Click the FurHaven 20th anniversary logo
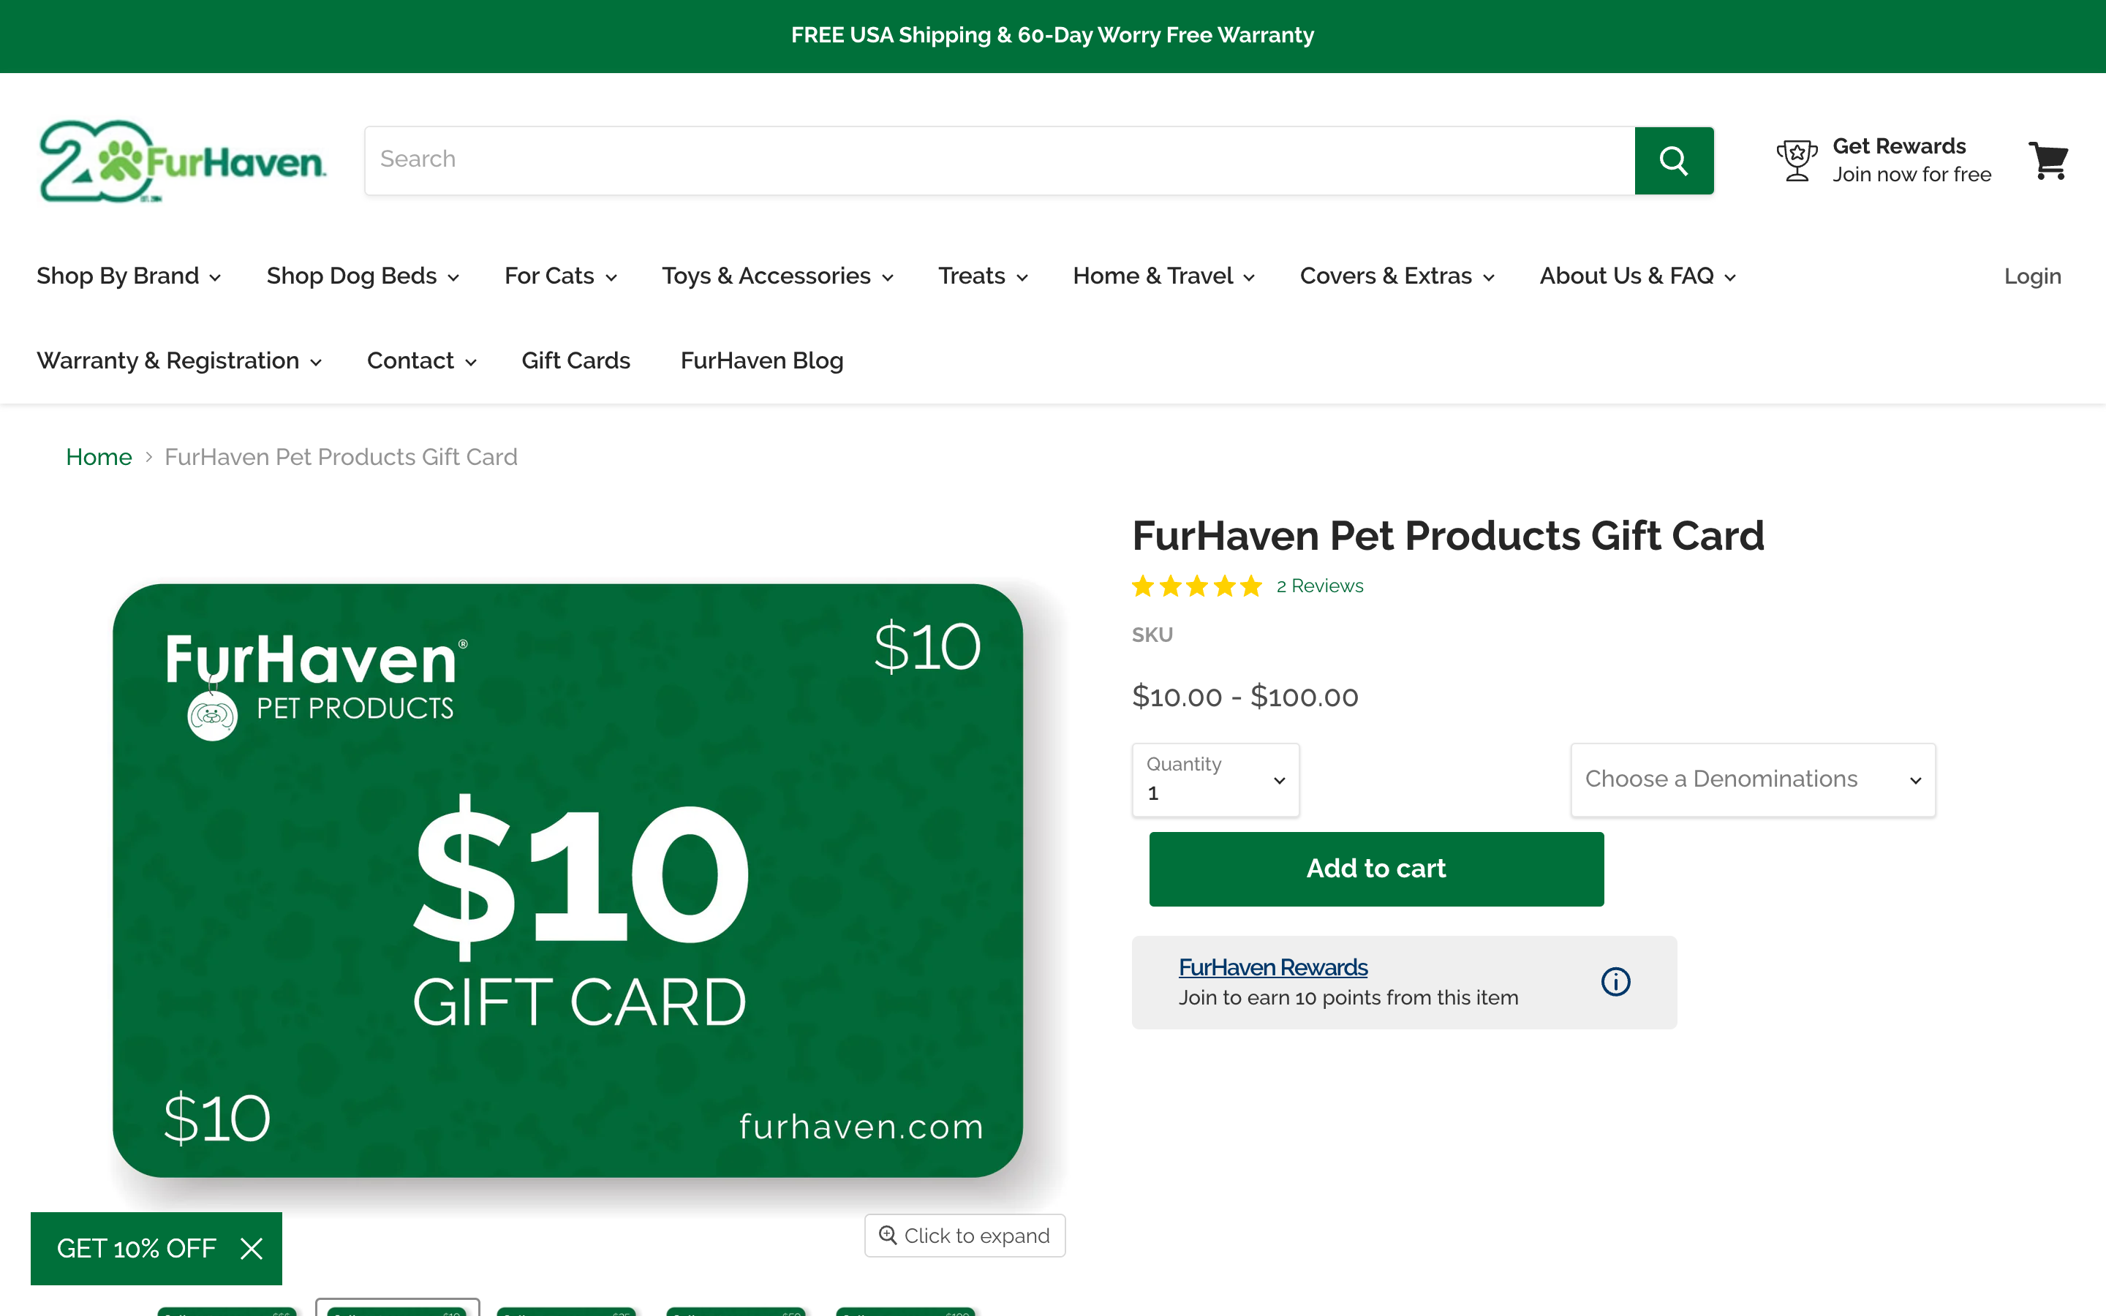2106x1316 pixels. 183,162
